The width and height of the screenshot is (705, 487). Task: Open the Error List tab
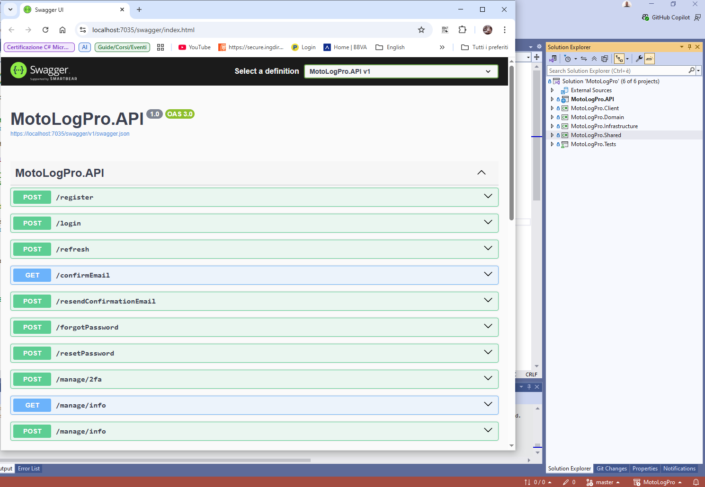coord(29,469)
